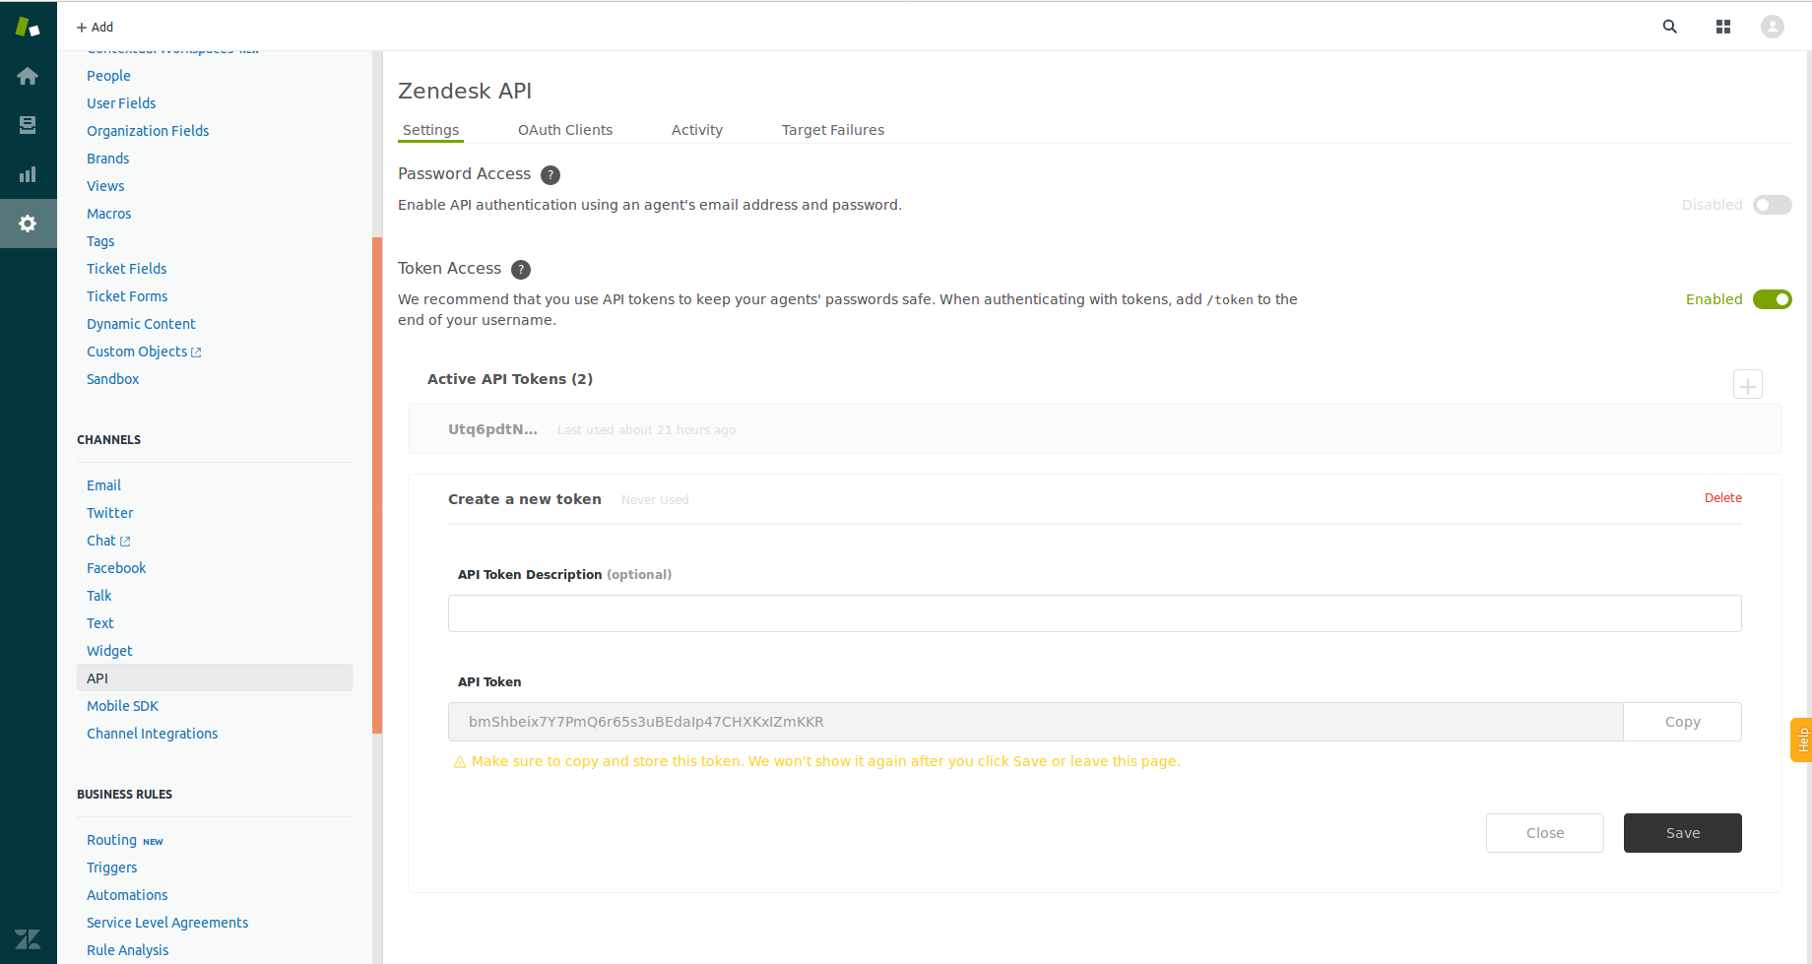Image resolution: width=1812 pixels, height=964 pixels.
Task: Open Rule Analysis link
Action: tap(127, 950)
